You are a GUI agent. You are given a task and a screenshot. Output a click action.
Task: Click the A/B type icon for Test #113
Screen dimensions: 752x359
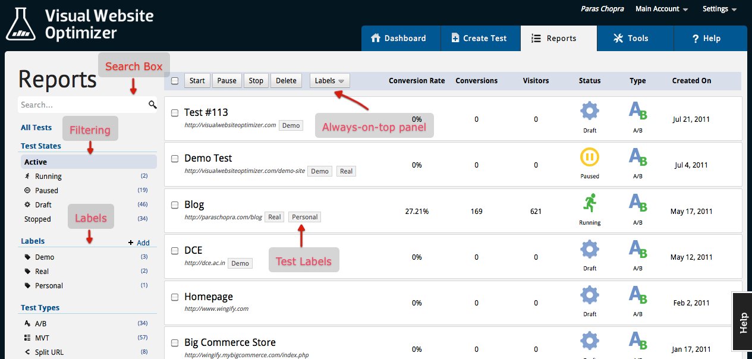(x=637, y=111)
